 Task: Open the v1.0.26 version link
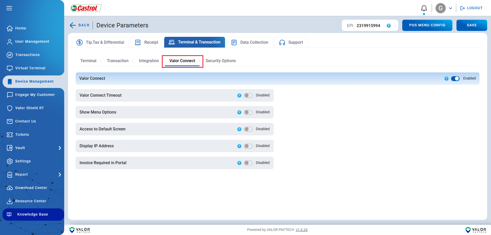pos(302,230)
